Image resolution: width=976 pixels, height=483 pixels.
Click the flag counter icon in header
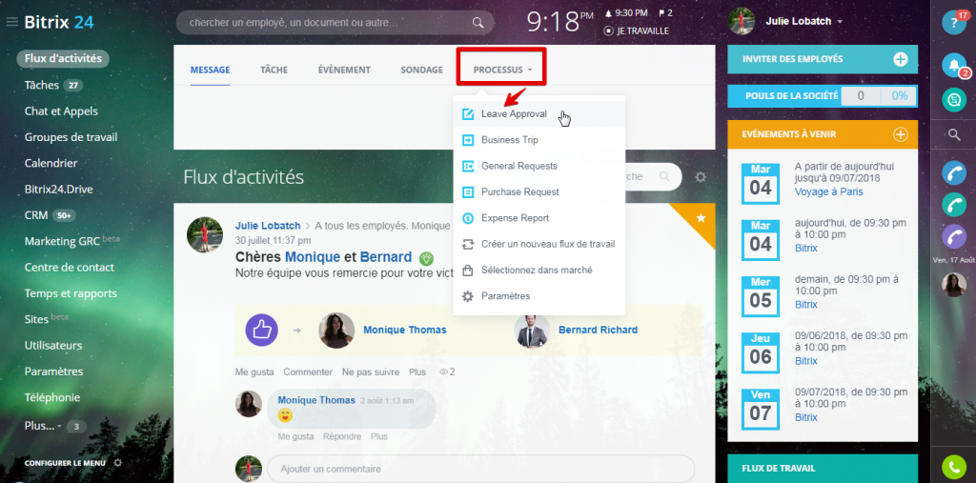coord(661,13)
